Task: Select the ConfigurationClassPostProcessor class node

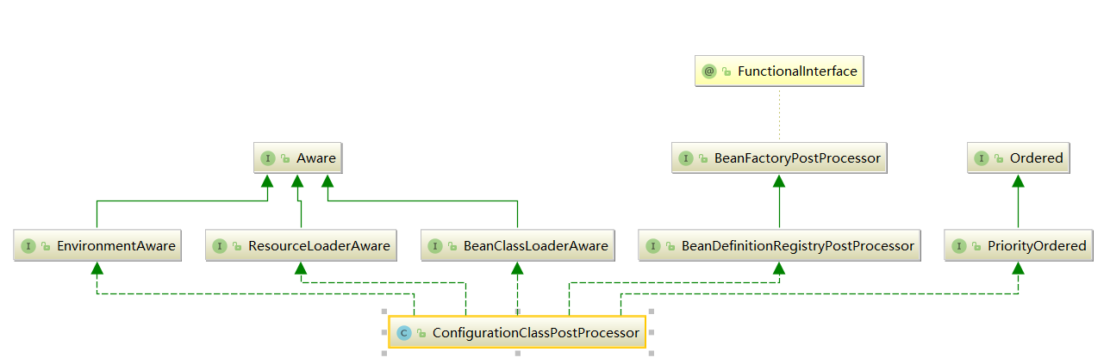Action: [517, 332]
